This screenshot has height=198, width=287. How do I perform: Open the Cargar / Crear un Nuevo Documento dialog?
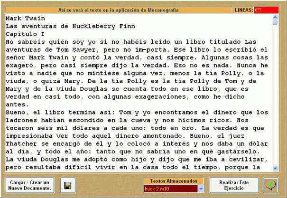29,185
